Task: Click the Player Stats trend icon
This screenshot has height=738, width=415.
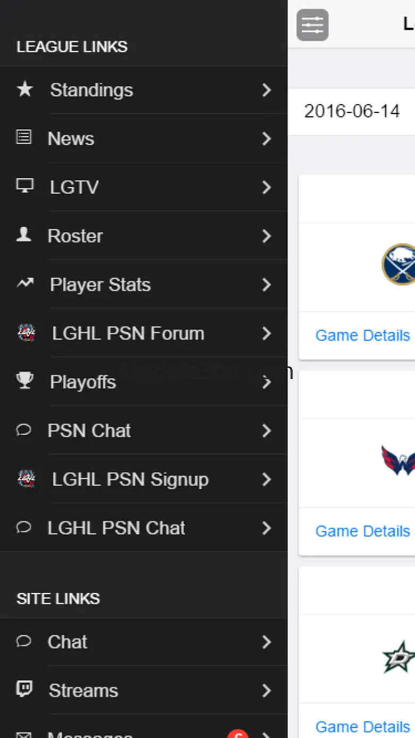Action: coord(24,284)
